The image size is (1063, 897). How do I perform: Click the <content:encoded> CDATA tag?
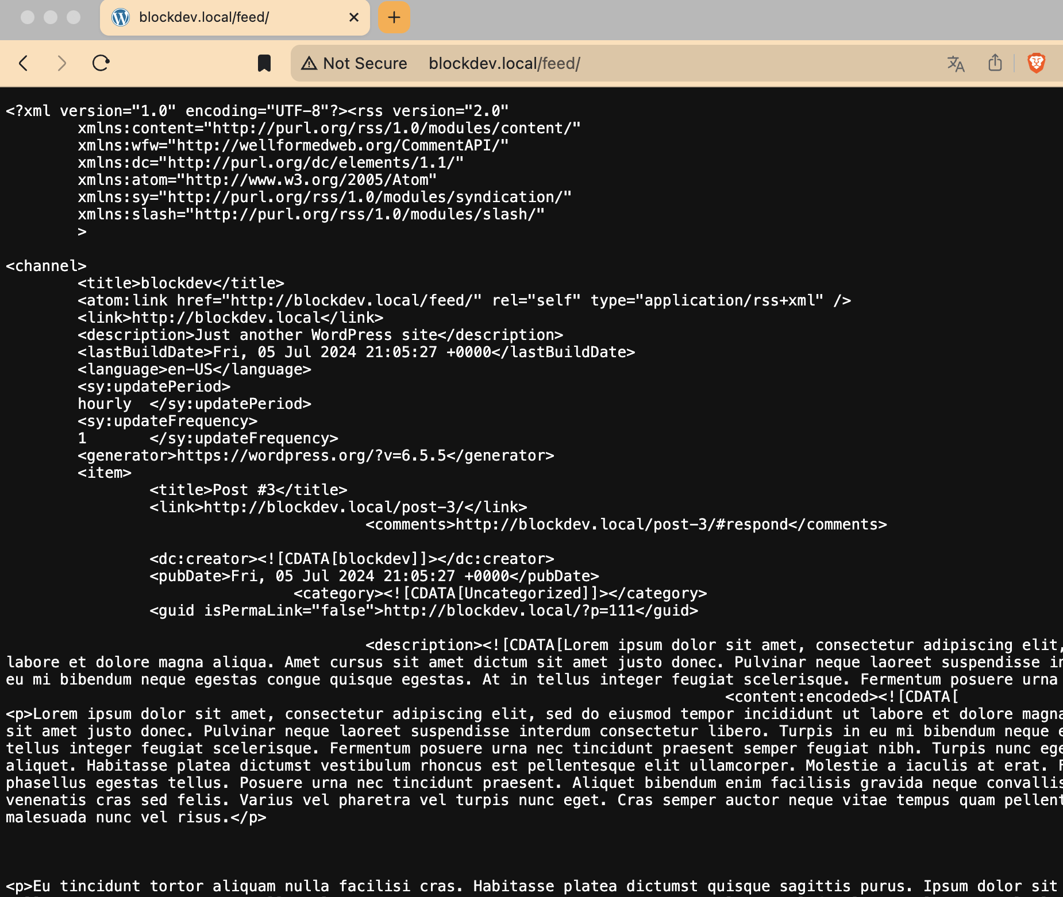point(842,697)
